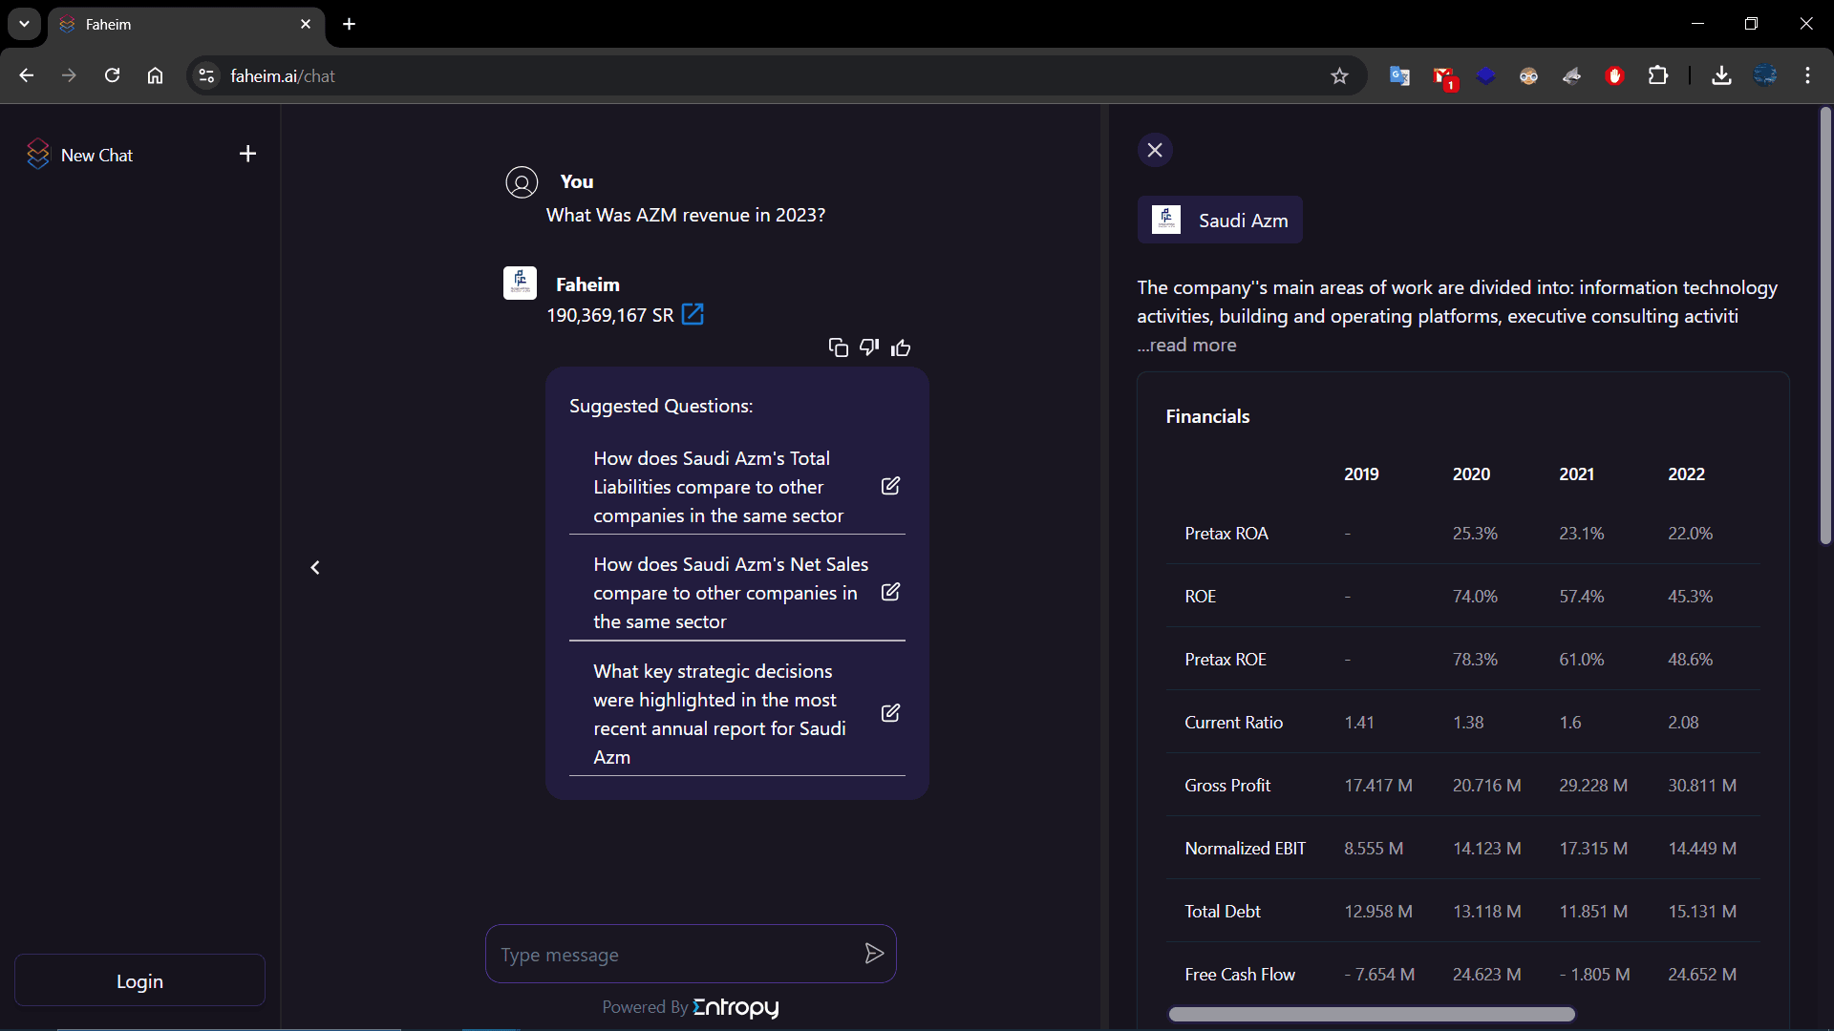Click New Chat in the sidebar
The image size is (1834, 1031).
[x=96, y=155]
